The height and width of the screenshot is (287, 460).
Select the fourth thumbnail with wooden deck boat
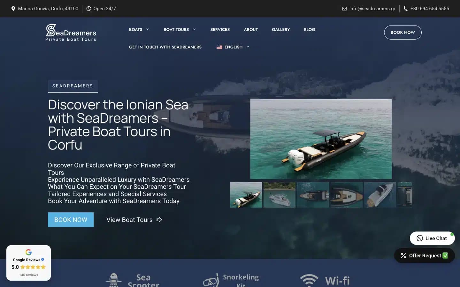tap(347, 195)
